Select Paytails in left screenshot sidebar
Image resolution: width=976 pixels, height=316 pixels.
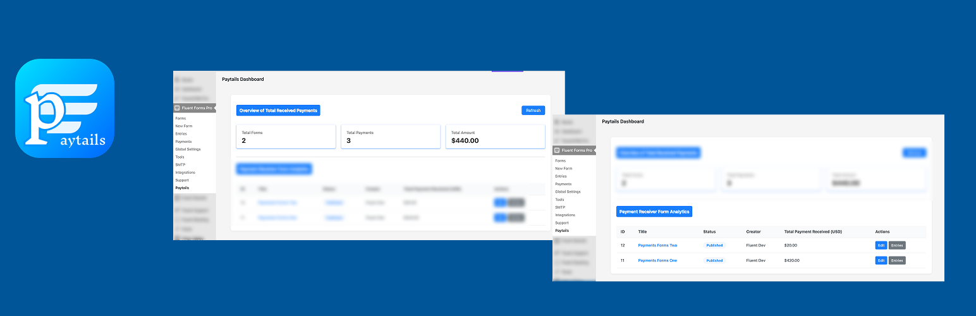click(x=182, y=188)
